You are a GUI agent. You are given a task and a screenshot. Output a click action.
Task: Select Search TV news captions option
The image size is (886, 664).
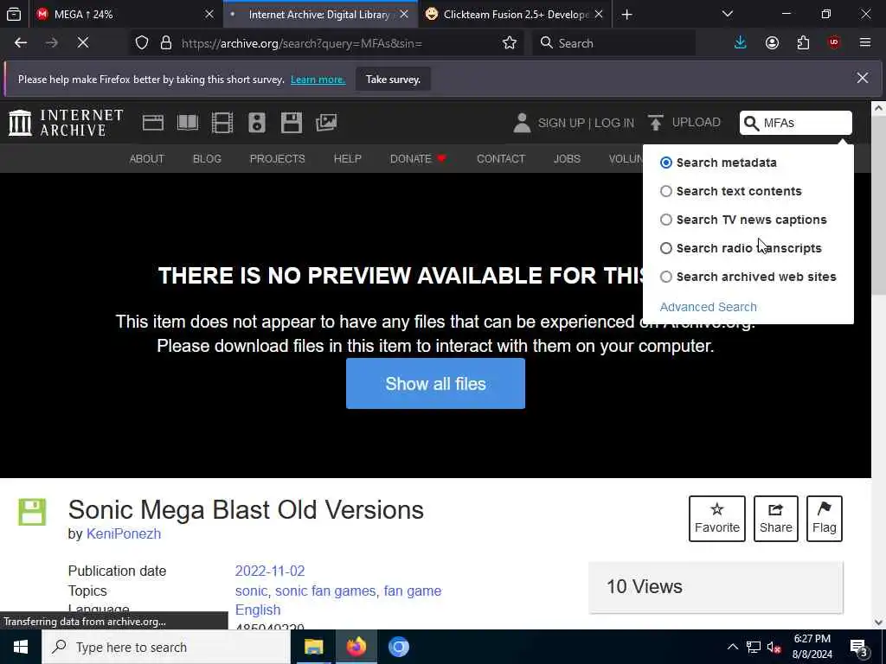[666, 220]
